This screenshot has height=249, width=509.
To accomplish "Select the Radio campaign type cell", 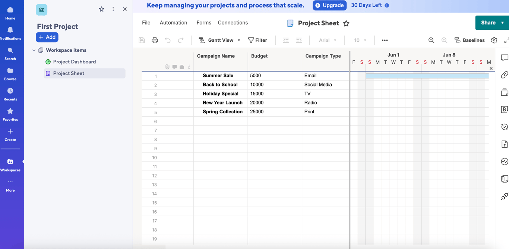I will [x=326, y=103].
